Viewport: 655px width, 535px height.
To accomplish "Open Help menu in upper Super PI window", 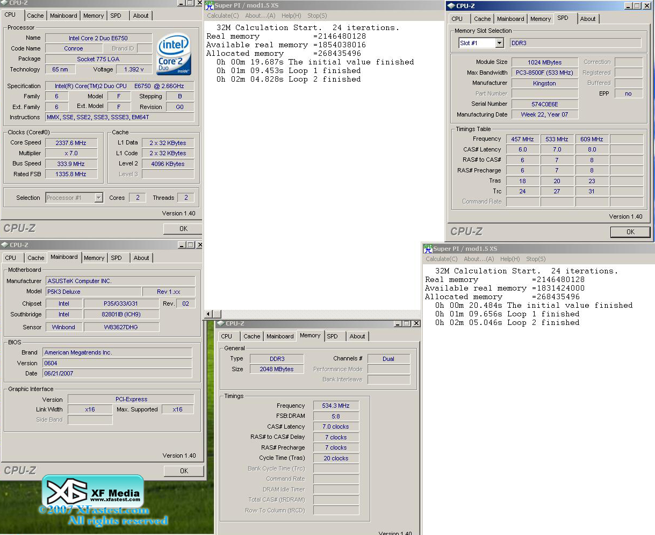I will tap(291, 16).
